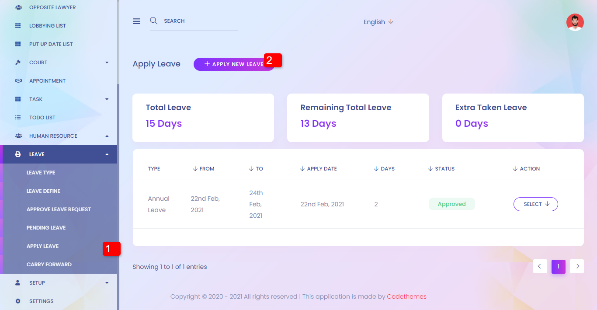597x310 pixels.
Task: Click the search magnifier icon
Action: pos(153,21)
